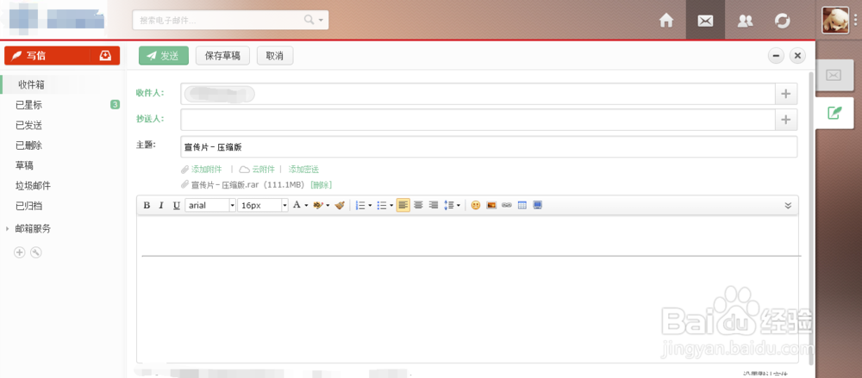Screen dimensions: 862x378
Task: Switch to the compose pencil side tab
Action: [834, 113]
